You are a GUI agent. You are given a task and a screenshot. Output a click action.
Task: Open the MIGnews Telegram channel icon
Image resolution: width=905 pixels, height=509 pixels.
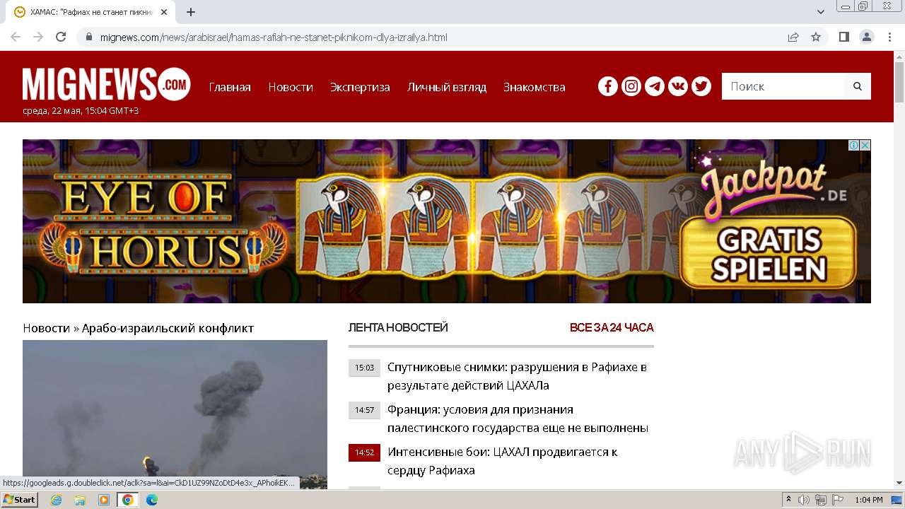(x=655, y=86)
